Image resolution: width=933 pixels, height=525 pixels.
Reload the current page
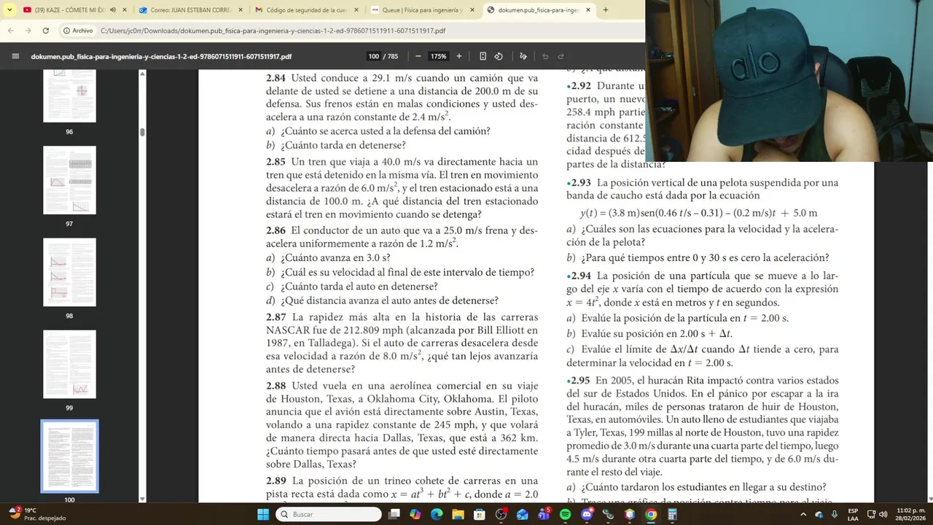click(46, 31)
